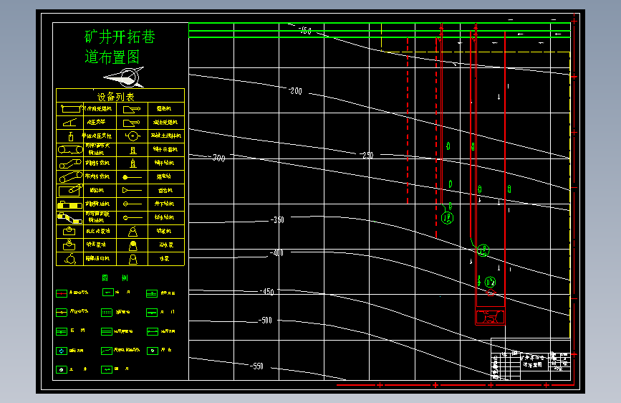This screenshot has height=403, width=621.
Task: Select the 煤电钻 equipment label
Action: [163, 176]
